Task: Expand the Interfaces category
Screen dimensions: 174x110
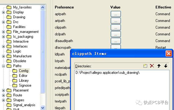Action: [3, 46]
